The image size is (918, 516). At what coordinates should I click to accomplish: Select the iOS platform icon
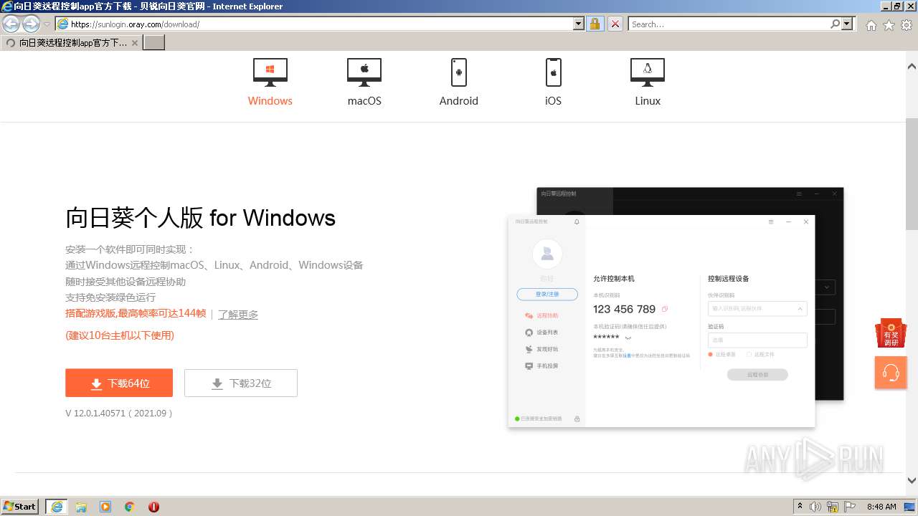(553, 72)
